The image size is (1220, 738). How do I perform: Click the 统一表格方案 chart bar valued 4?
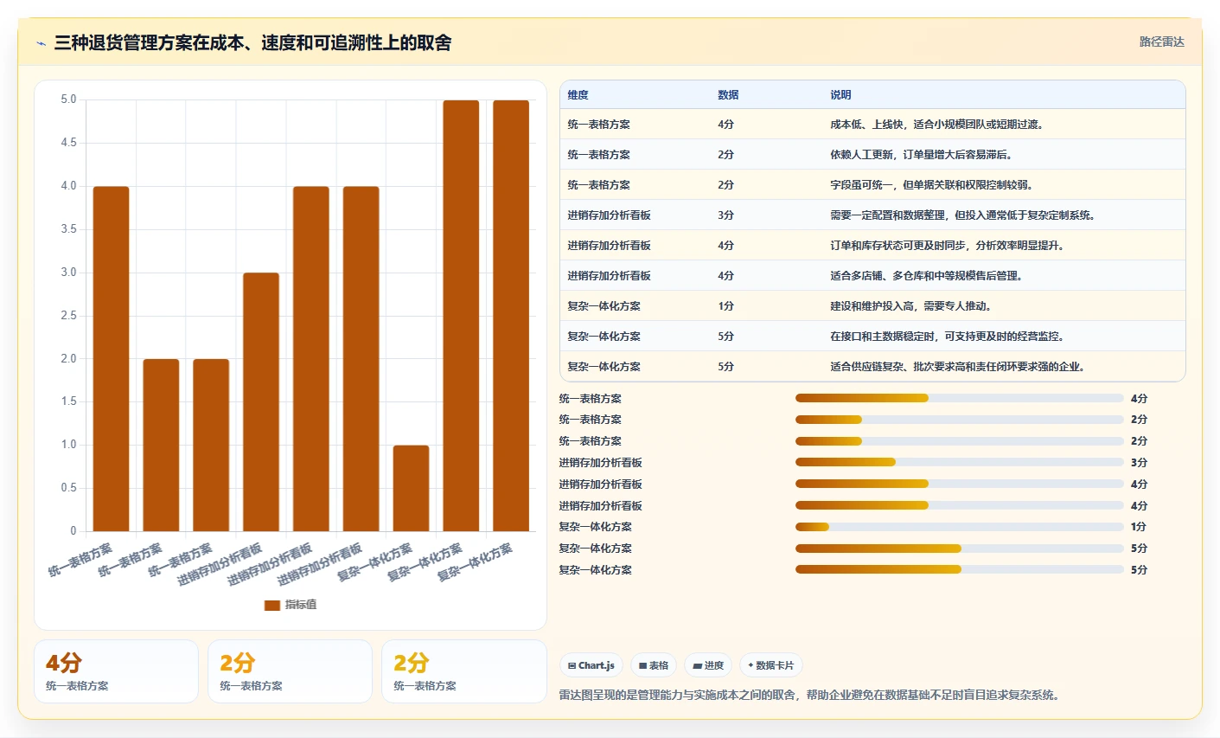coord(111,358)
